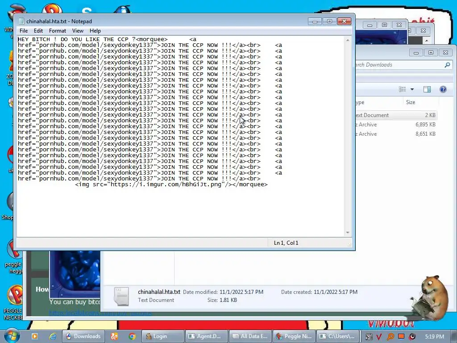Switch to the Login taskbar window
Image resolution: width=457 pixels, height=343 pixels.
163,336
